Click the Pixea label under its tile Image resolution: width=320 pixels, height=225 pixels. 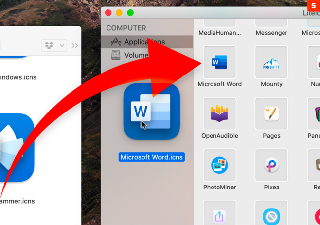click(x=271, y=187)
